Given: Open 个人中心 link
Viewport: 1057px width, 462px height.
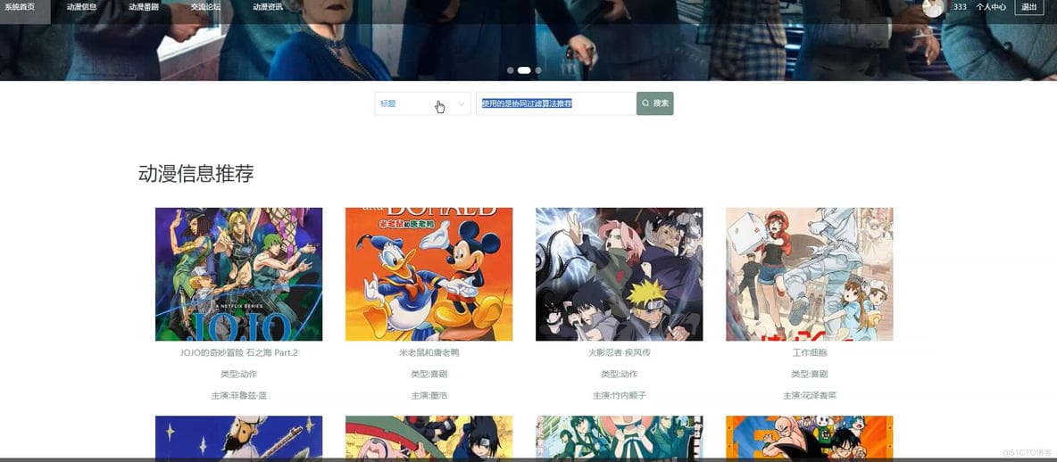Looking at the screenshot, I should (x=991, y=7).
